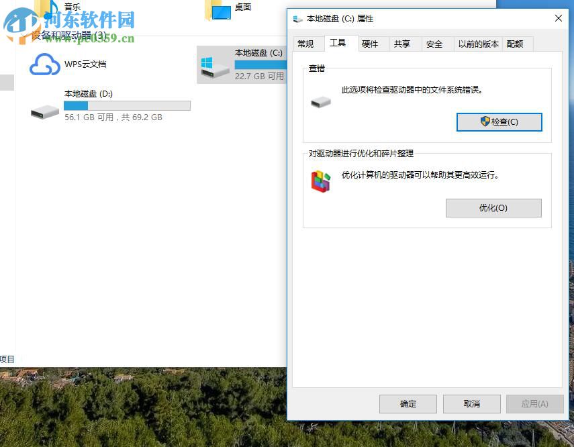Switch to the 以前的版本 tab

[x=477, y=43]
